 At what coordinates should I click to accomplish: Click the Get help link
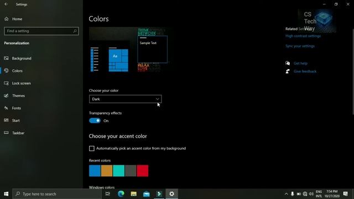300,64
